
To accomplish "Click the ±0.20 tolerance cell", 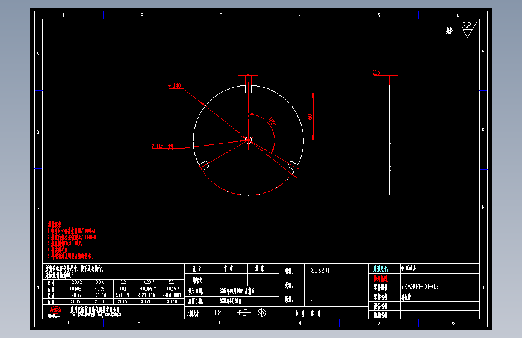I will (149, 301).
